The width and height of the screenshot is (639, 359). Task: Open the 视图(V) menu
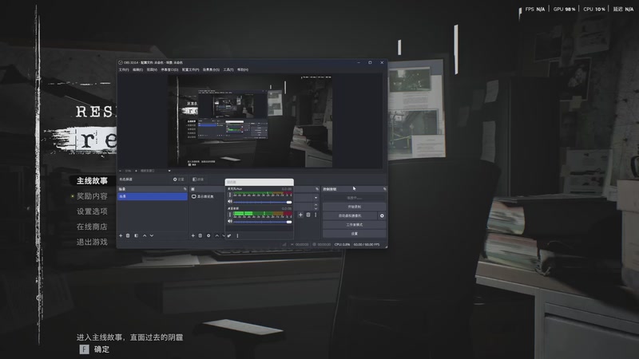[152, 69]
